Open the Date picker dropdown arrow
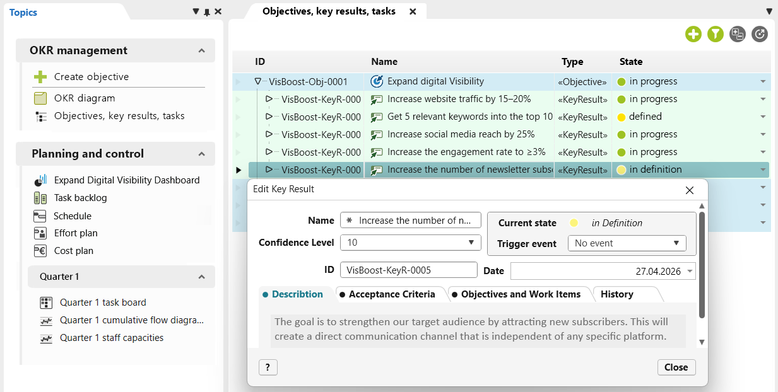 tap(690, 272)
